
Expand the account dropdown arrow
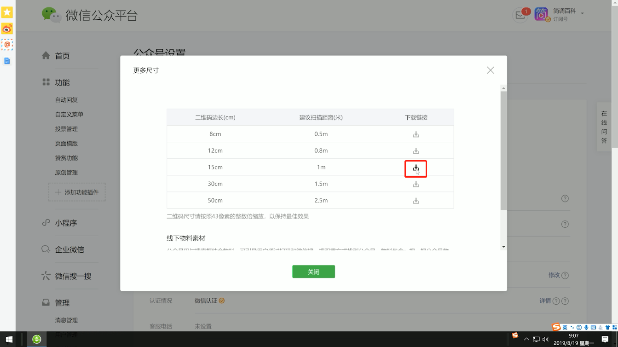click(x=582, y=13)
